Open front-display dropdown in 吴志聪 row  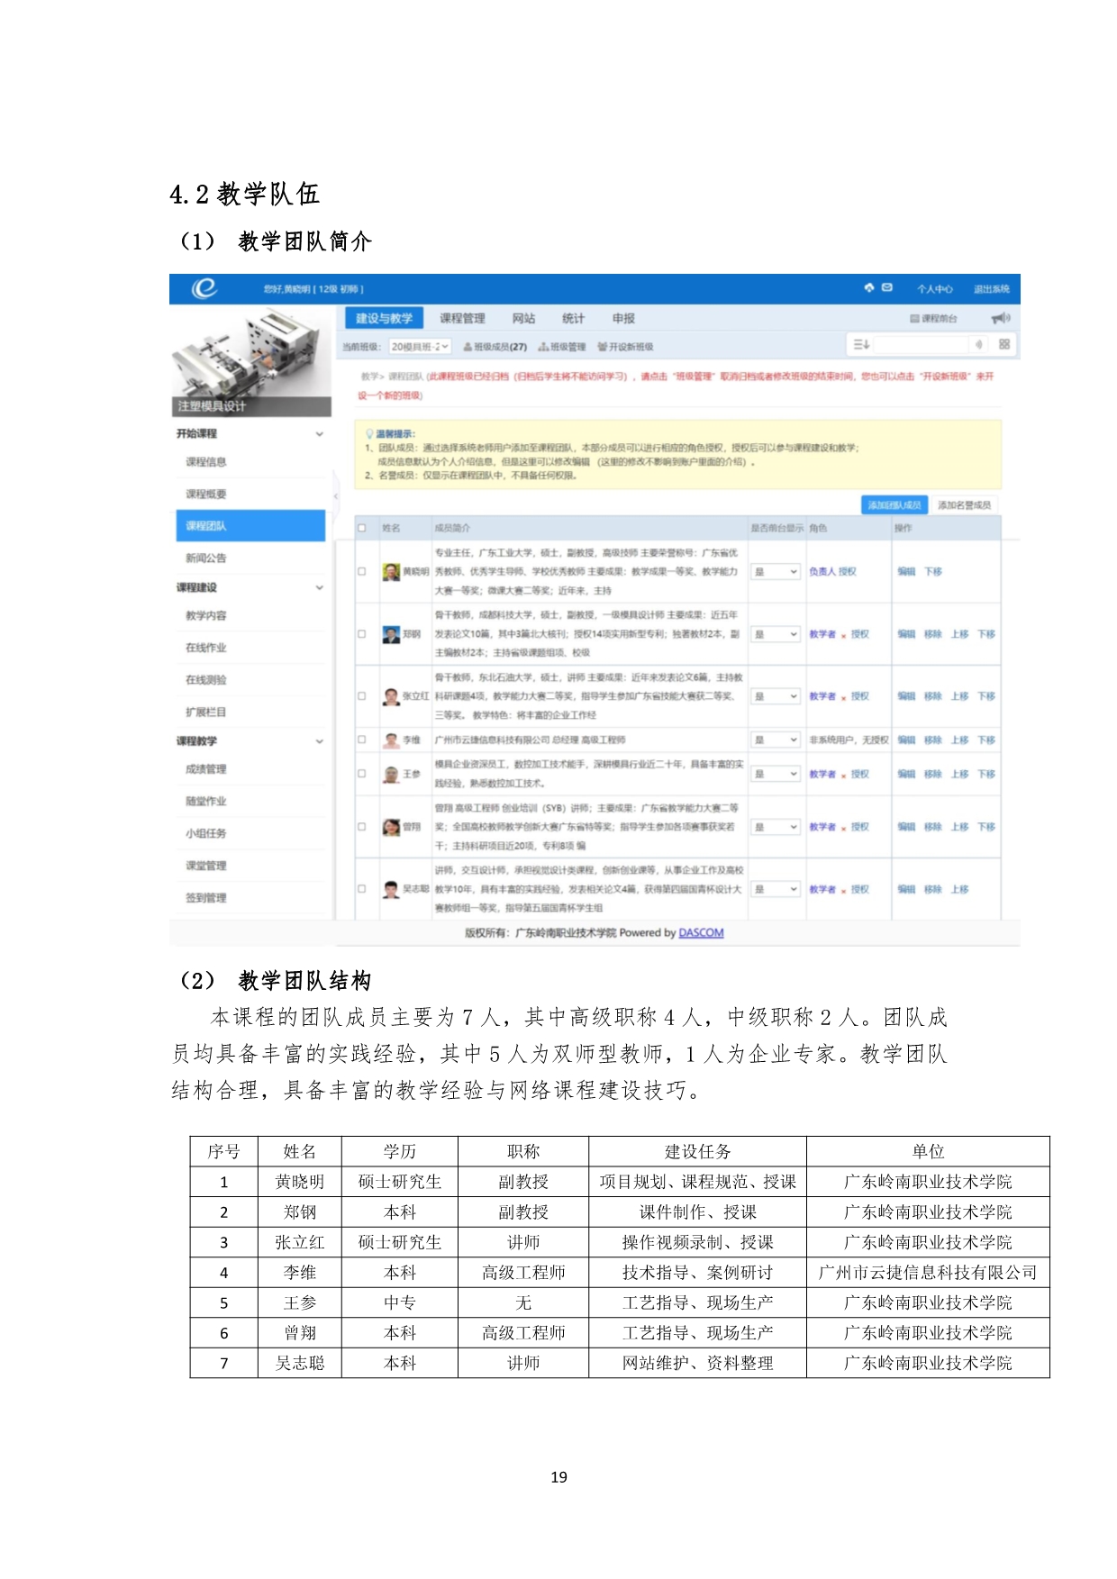tap(776, 889)
